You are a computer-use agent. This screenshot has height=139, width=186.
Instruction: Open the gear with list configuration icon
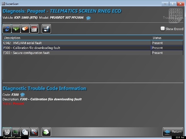point(25,132)
